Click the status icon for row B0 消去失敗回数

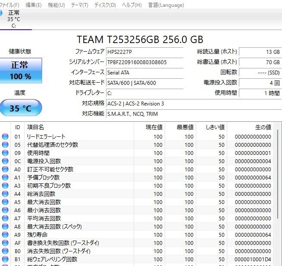(x=5, y=251)
